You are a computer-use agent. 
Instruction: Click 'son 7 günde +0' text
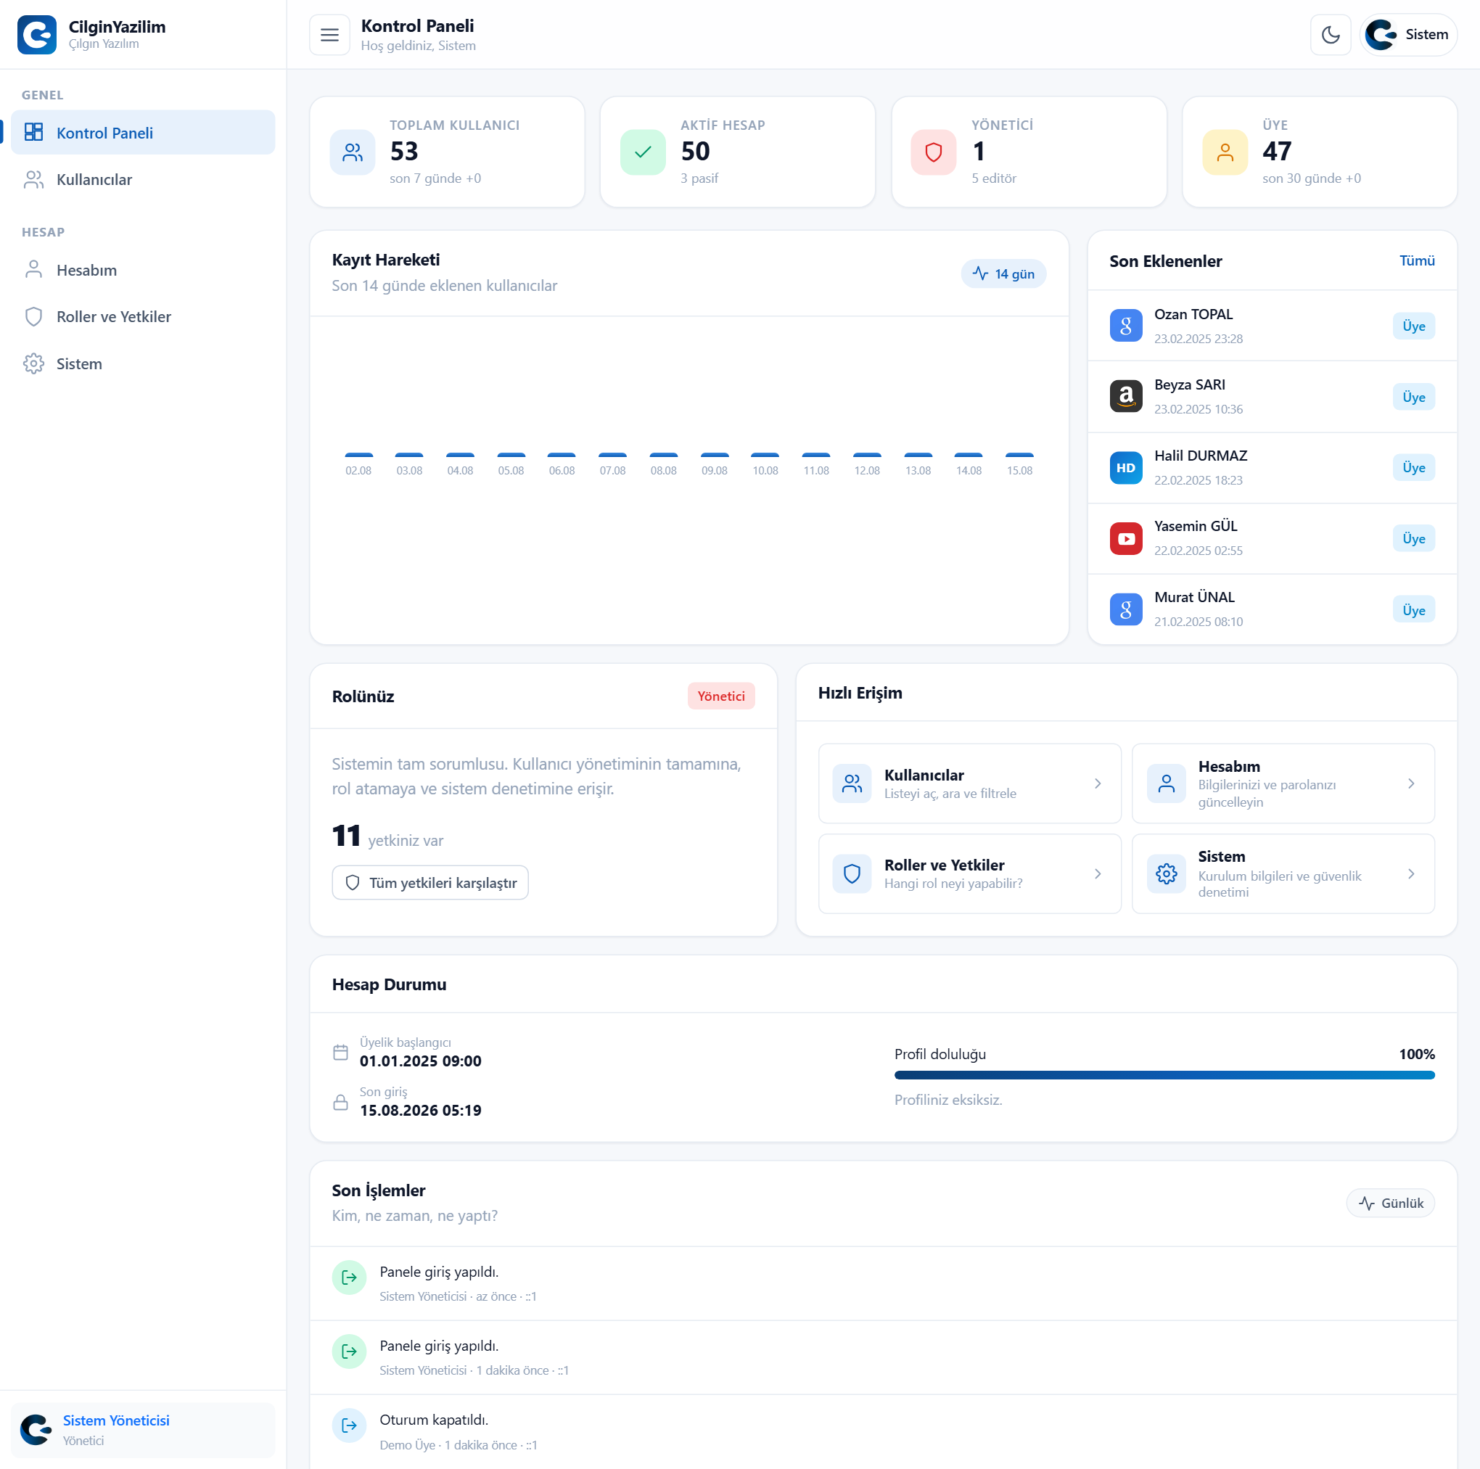[435, 178]
